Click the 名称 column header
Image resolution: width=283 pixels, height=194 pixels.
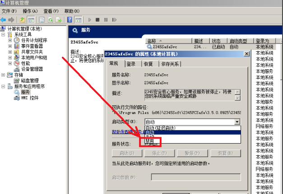(x=152, y=41)
